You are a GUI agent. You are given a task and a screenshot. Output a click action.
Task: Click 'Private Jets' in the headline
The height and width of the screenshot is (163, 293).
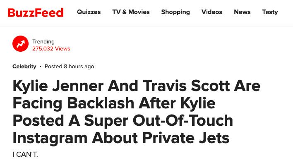point(186,138)
